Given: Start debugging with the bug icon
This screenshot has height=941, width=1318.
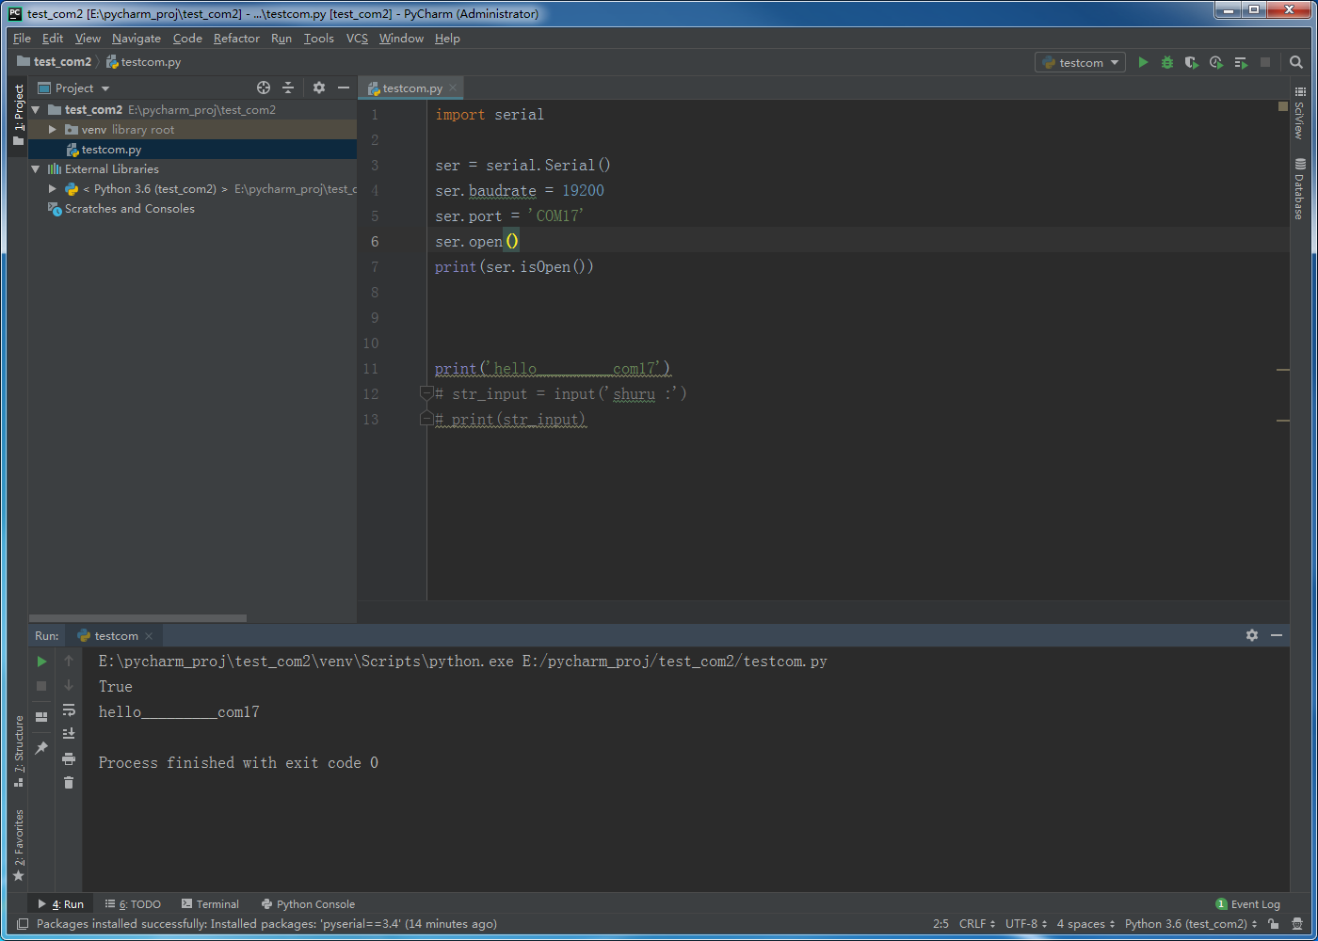Looking at the screenshot, I should 1167,62.
